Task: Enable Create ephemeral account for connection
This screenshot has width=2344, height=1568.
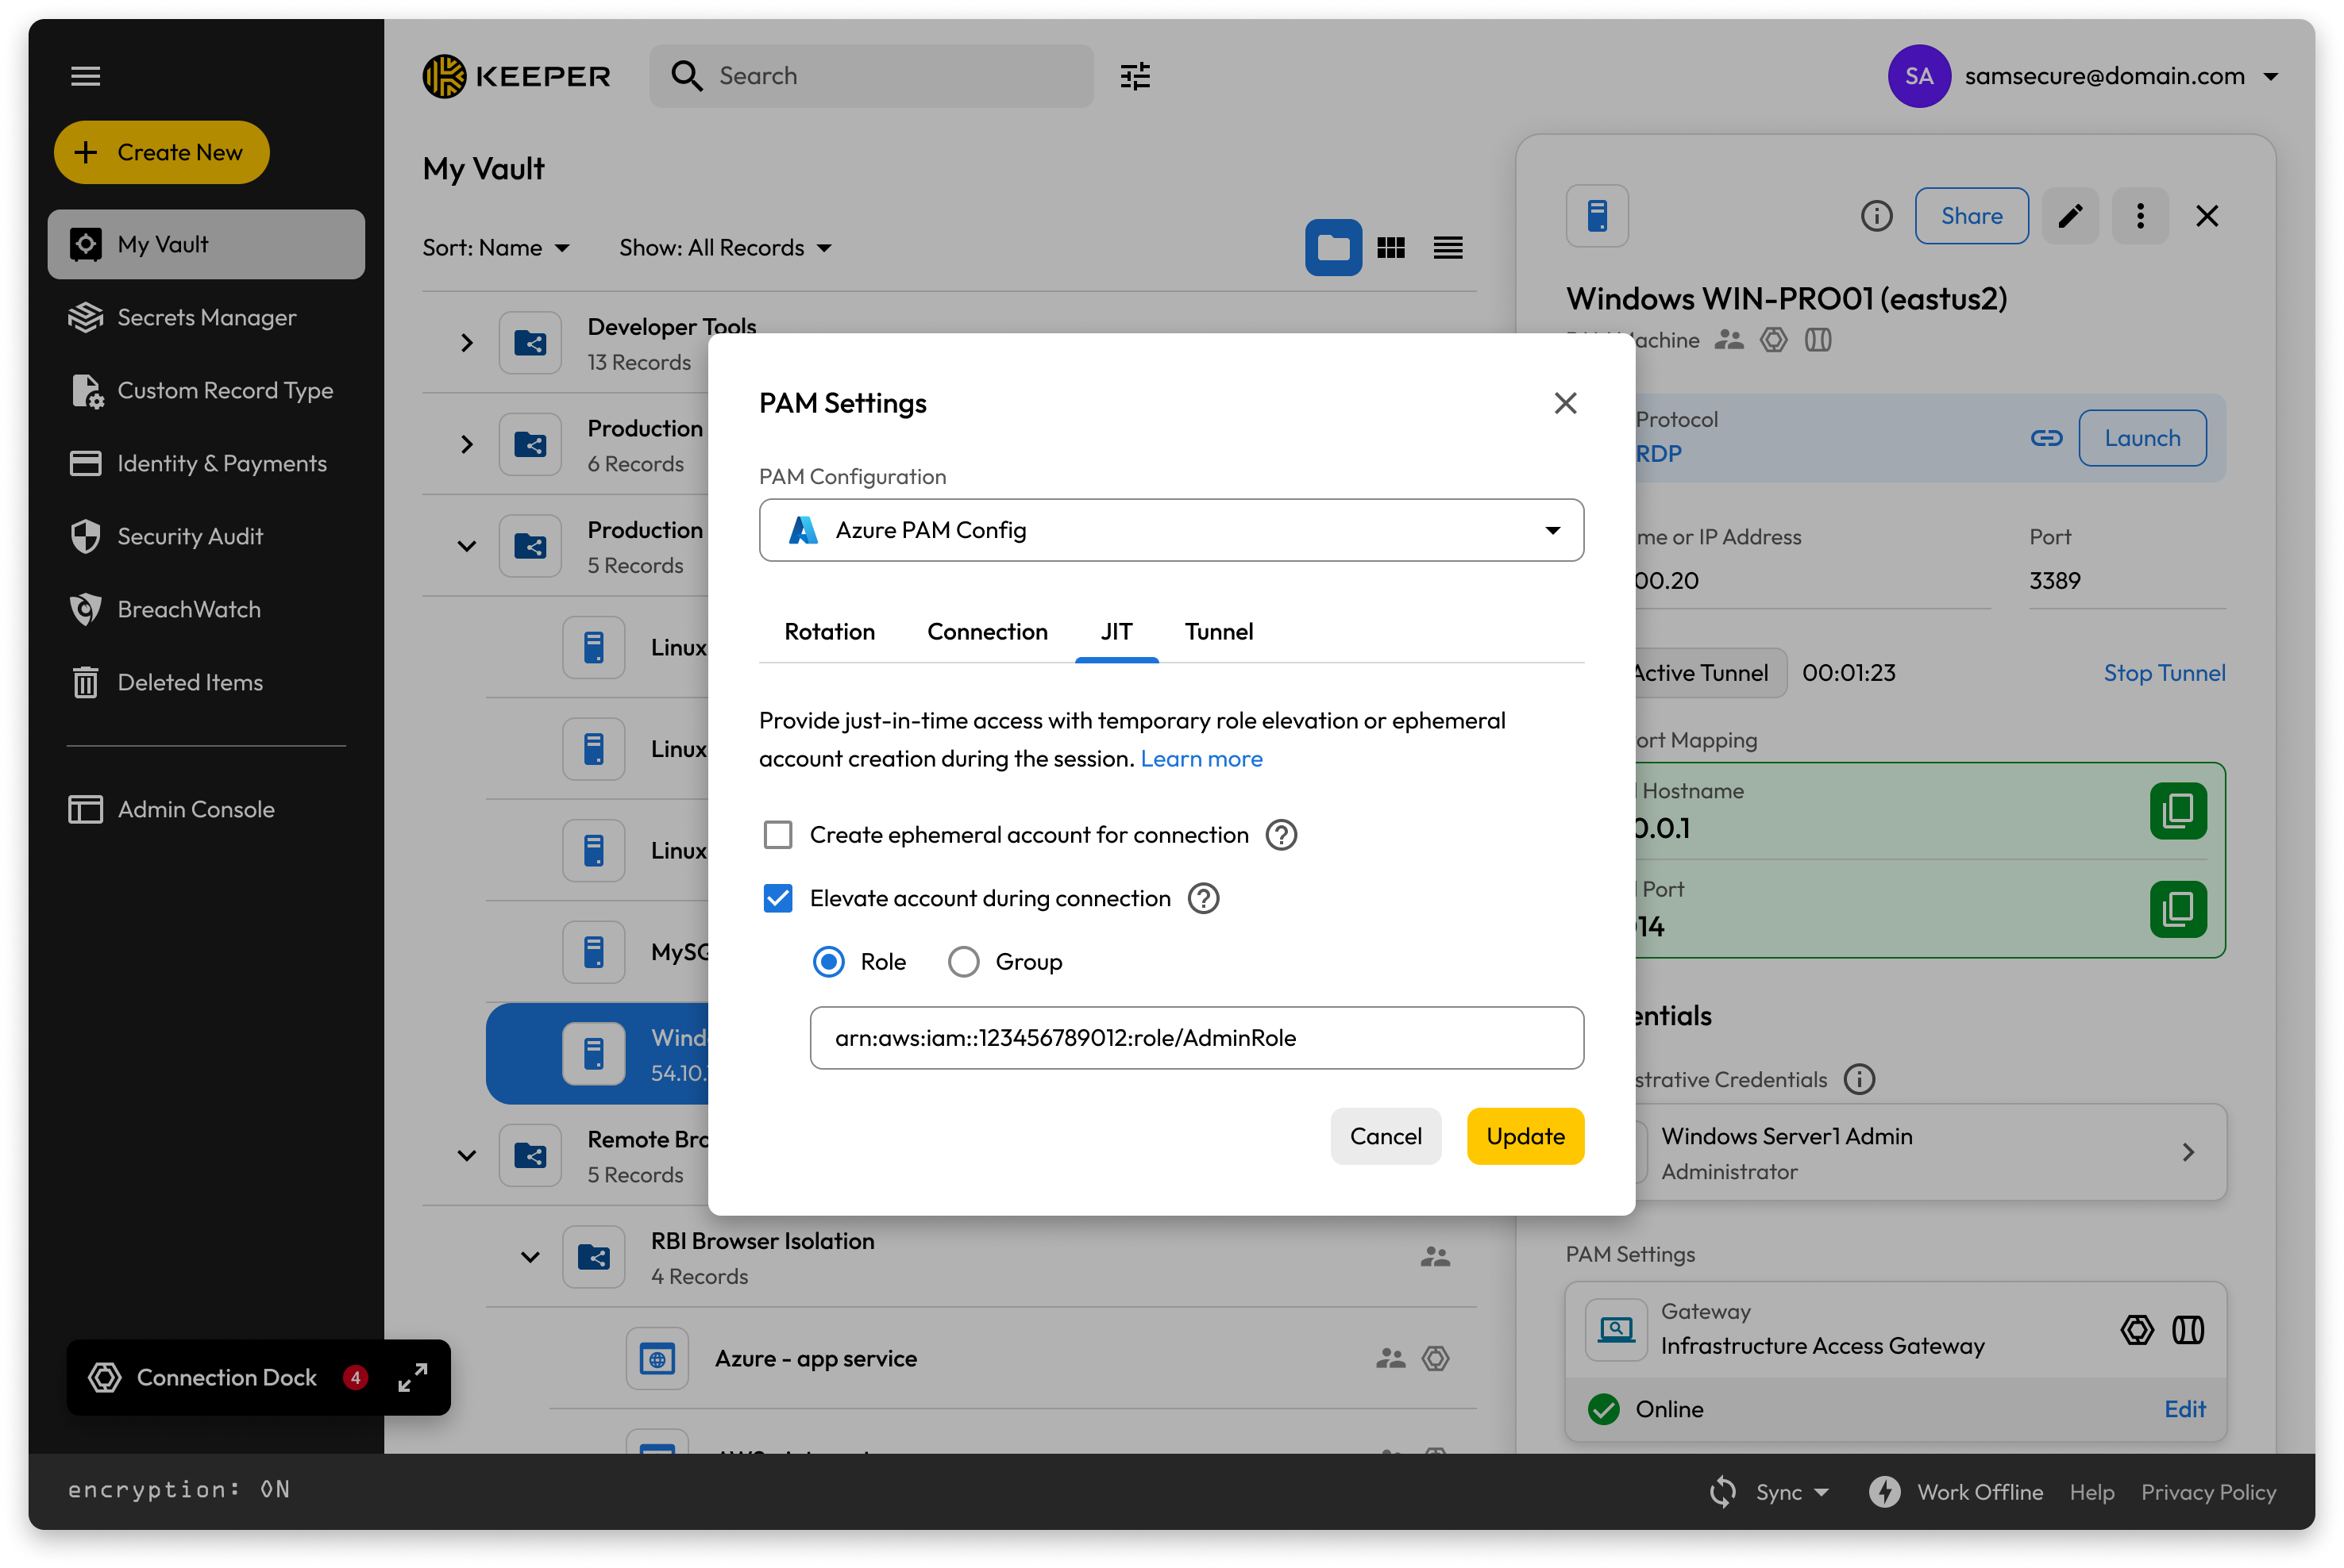Action: tap(777, 835)
